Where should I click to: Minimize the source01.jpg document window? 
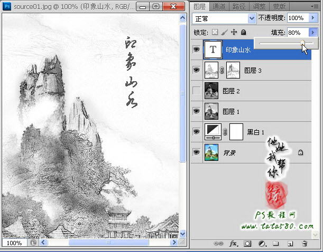pyautogui.click(x=143, y=6)
